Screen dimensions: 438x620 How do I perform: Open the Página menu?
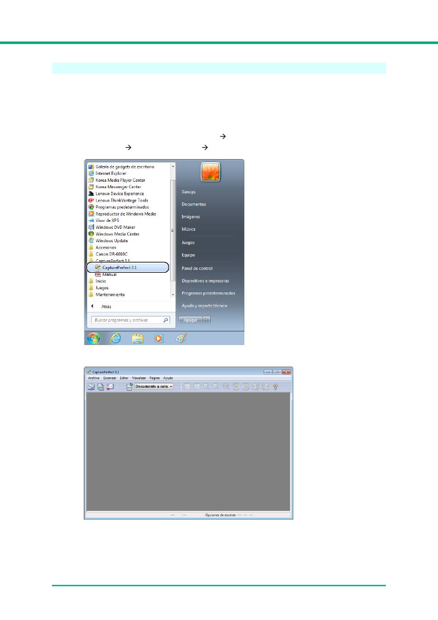pyautogui.click(x=154, y=378)
